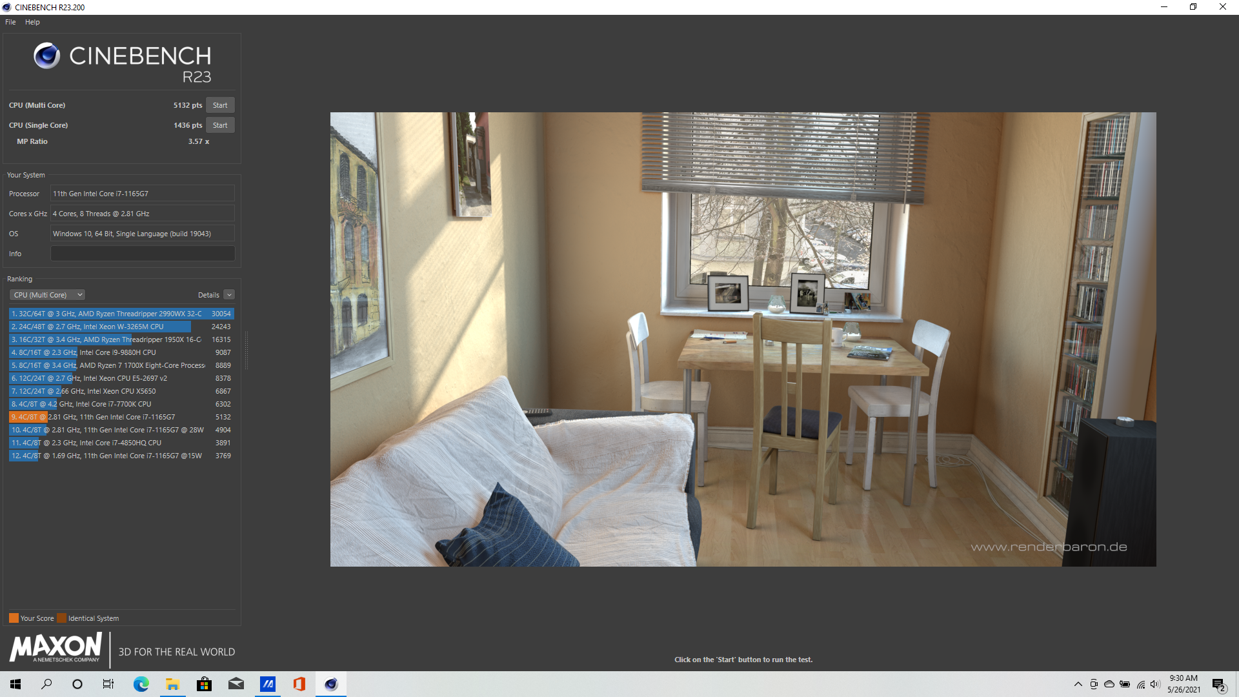
Task: Open the CPU (Multi Core) ranking dropdown
Action: coord(48,295)
